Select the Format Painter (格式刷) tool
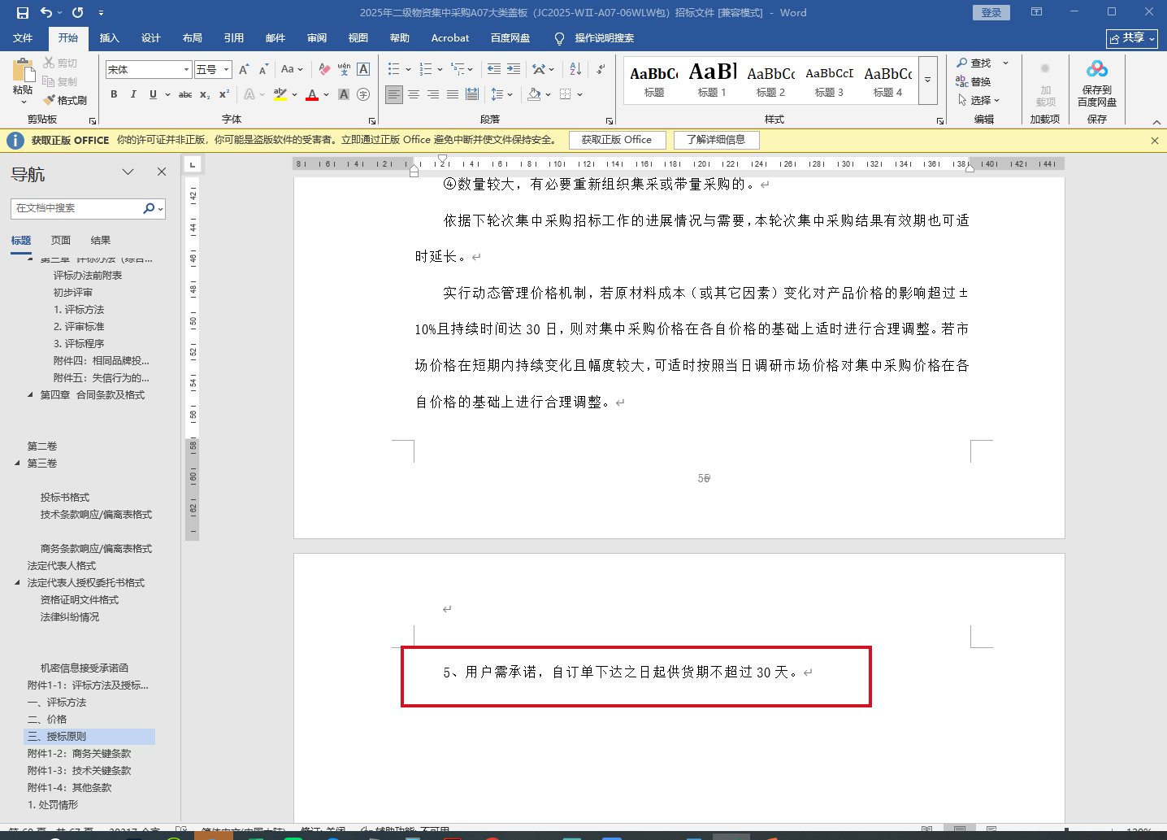 [65, 100]
